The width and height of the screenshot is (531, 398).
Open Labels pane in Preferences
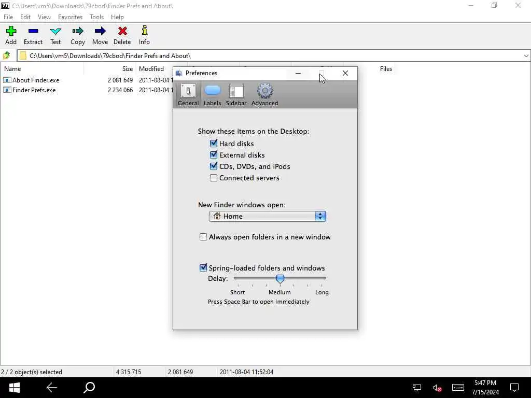(x=212, y=94)
